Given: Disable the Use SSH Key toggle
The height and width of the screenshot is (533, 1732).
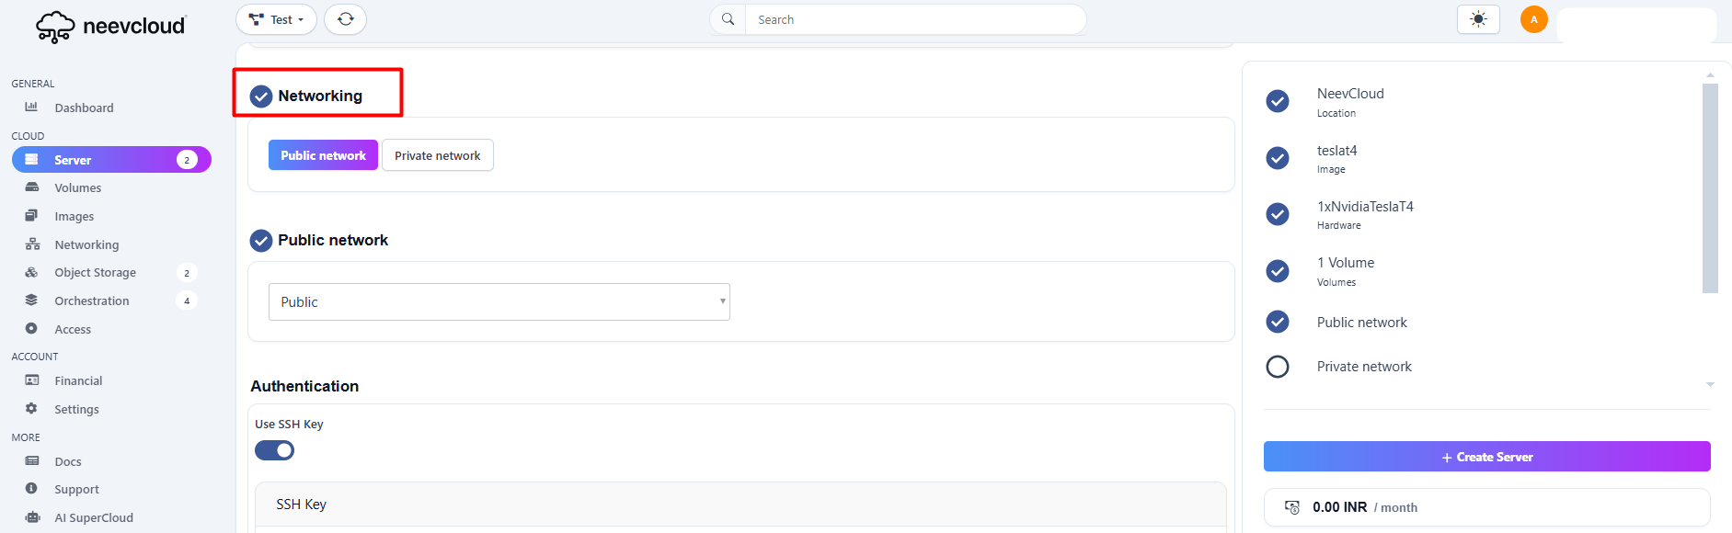Looking at the screenshot, I should pos(274,450).
